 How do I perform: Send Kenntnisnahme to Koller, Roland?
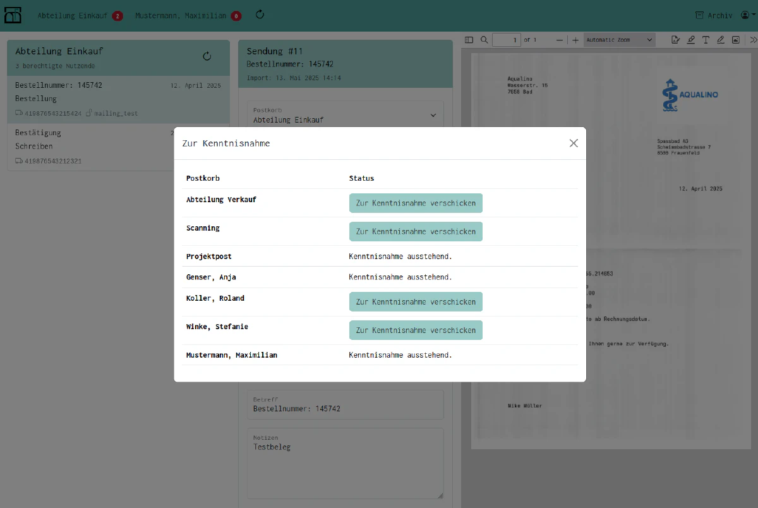tap(416, 301)
